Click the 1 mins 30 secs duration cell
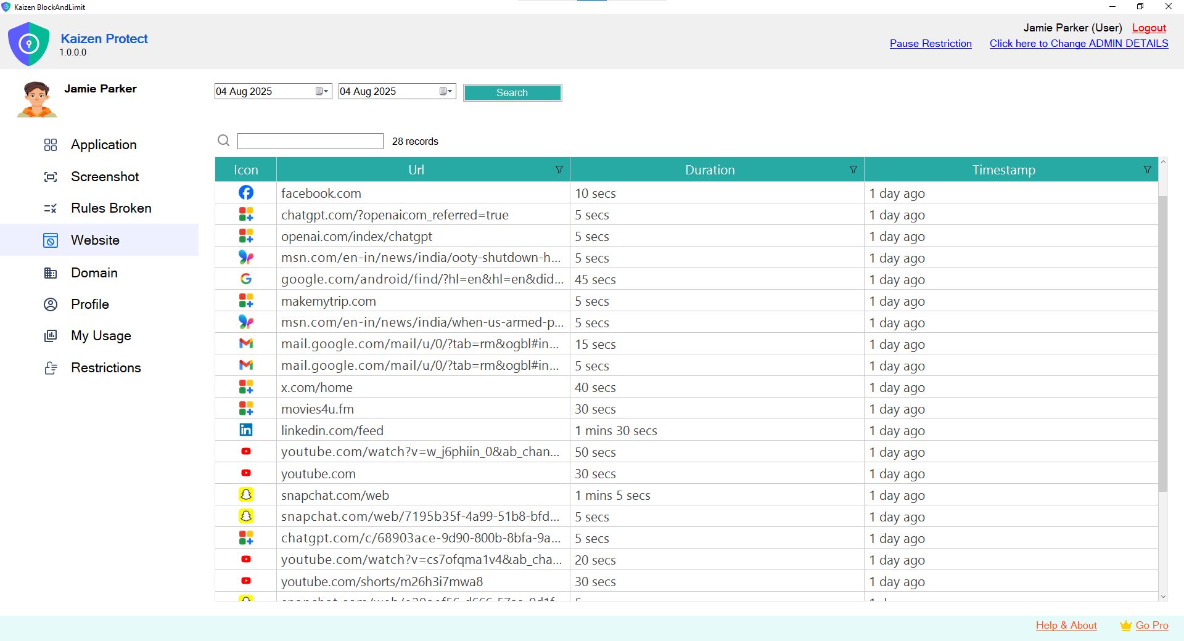This screenshot has width=1184, height=641. (717, 430)
